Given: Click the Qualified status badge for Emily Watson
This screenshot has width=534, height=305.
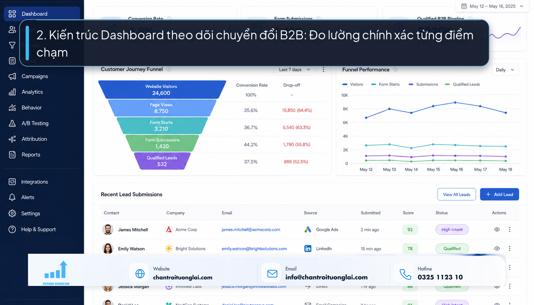Looking at the screenshot, I should tap(452, 248).
